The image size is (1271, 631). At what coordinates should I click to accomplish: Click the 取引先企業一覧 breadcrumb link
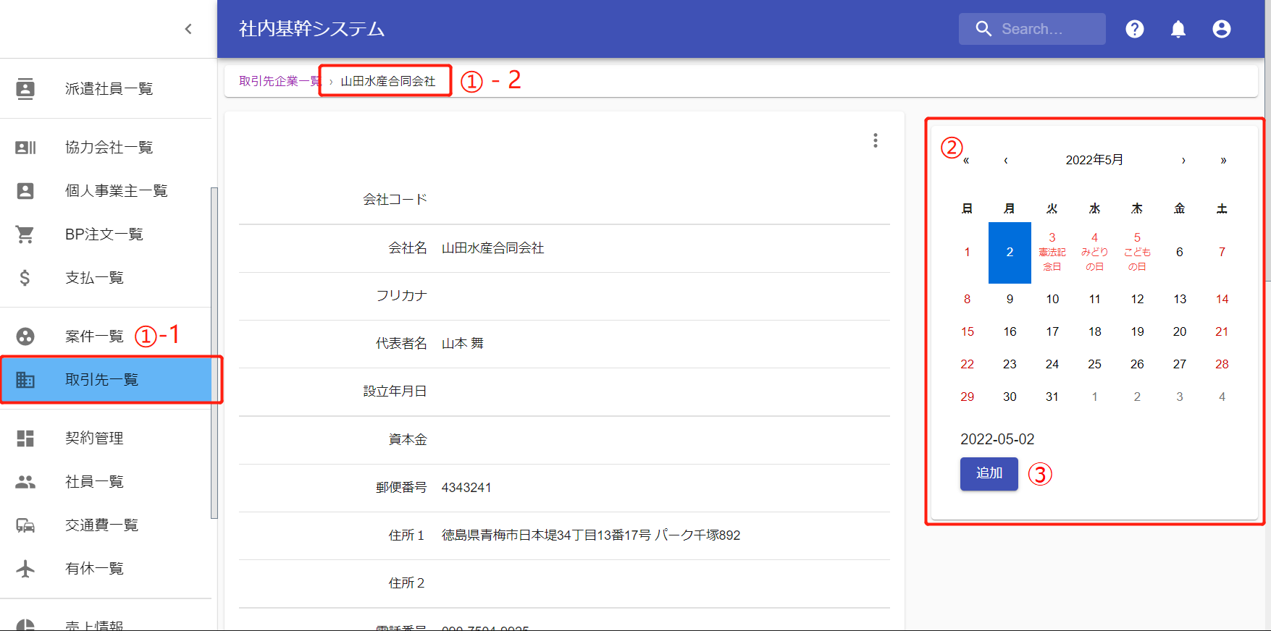280,81
